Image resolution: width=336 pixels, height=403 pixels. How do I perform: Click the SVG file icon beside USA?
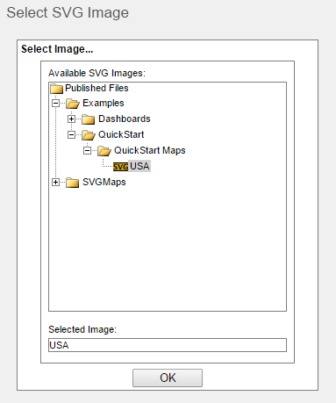[x=120, y=167]
